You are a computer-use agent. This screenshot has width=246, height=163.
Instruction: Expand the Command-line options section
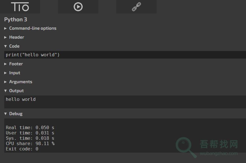tap(33, 28)
